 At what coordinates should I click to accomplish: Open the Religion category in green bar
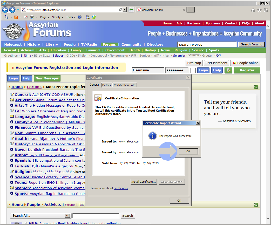click(x=181, y=50)
